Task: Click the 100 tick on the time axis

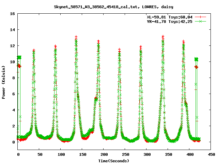Action: (61, 154)
